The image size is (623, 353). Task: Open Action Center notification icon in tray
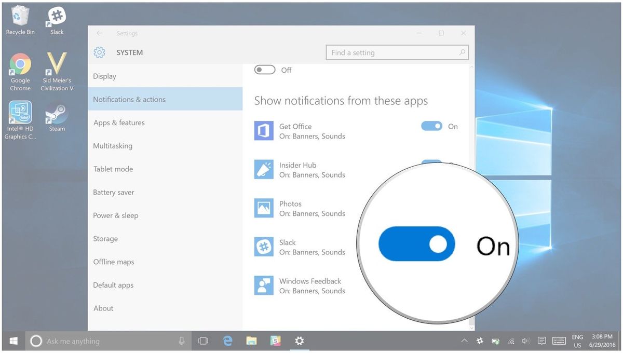click(541, 341)
